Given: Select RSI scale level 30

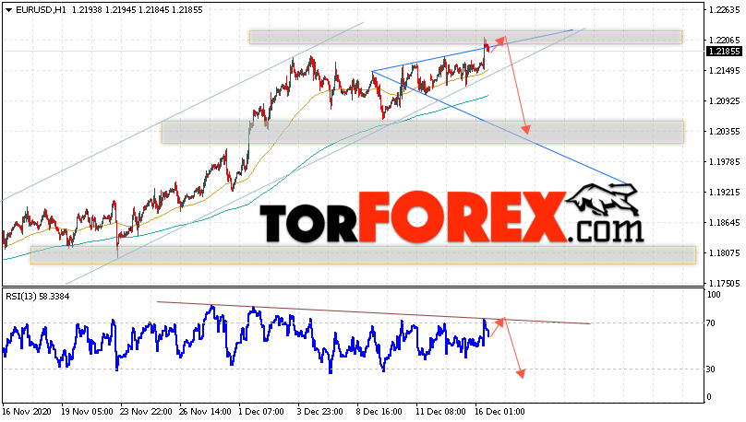Looking at the screenshot, I should (x=711, y=369).
